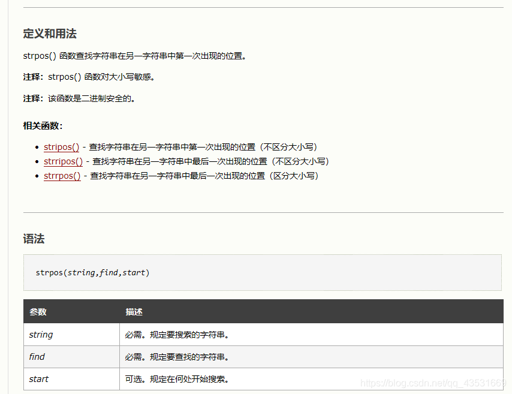Select the start parameter cell
Screen dimensions: 512x394
point(71,379)
